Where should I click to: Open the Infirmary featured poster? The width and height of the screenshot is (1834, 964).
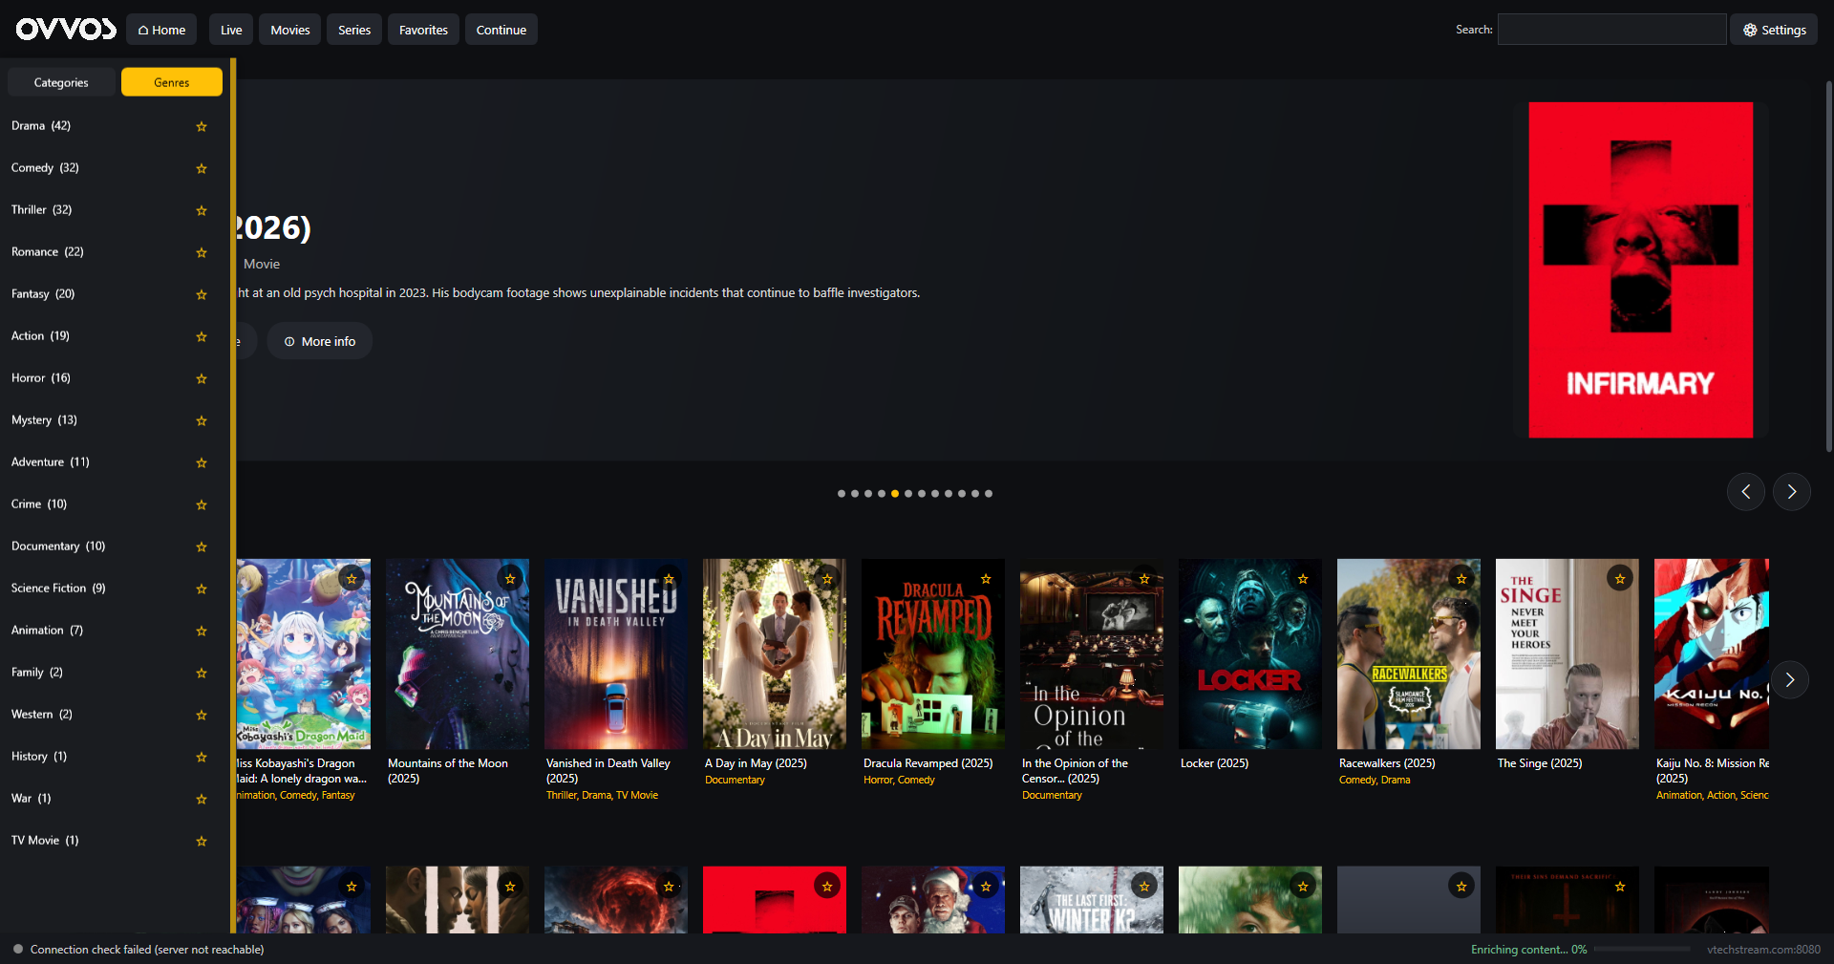pyautogui.click(x=1641, y=270)
